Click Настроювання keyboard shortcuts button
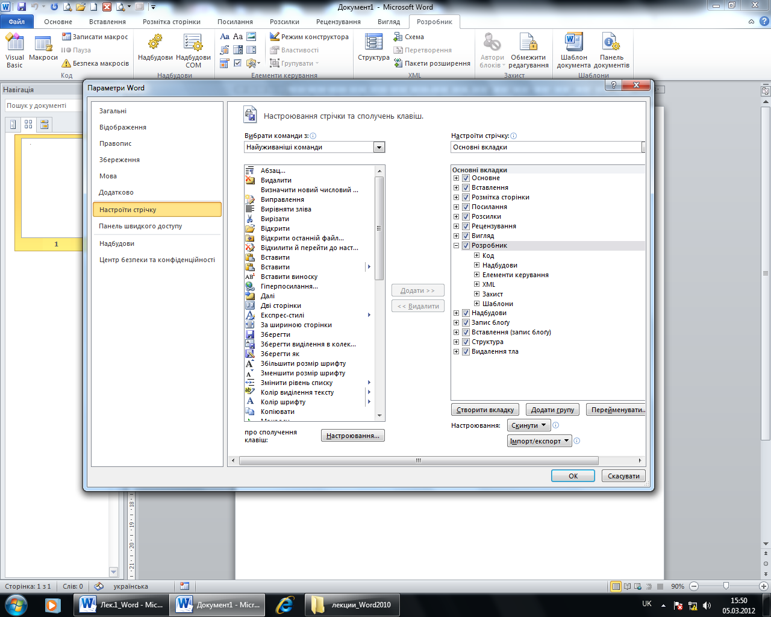The height and width of the screenshot is (617, 771). 353,436
